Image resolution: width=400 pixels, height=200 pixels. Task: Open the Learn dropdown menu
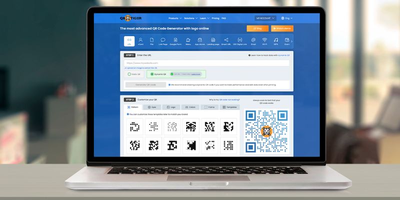[x=204, y=18]
